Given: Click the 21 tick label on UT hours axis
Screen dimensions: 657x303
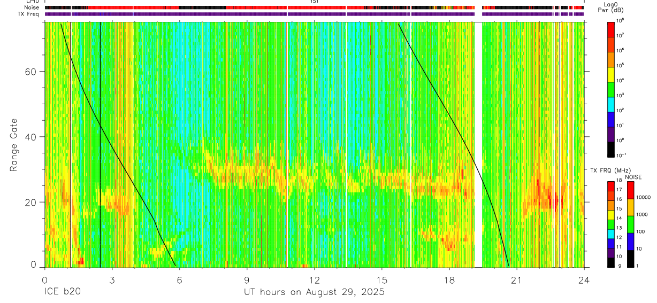Looking at the screenshot, I should (x=517, y=279).
